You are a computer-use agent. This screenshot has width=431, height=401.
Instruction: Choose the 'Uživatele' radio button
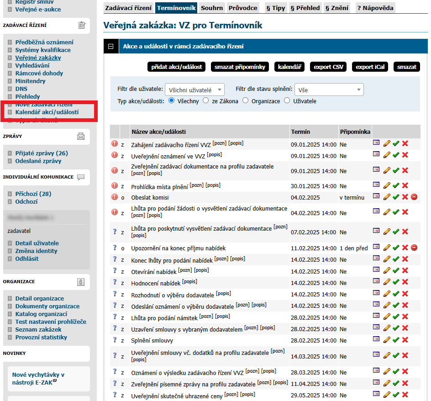287,100
